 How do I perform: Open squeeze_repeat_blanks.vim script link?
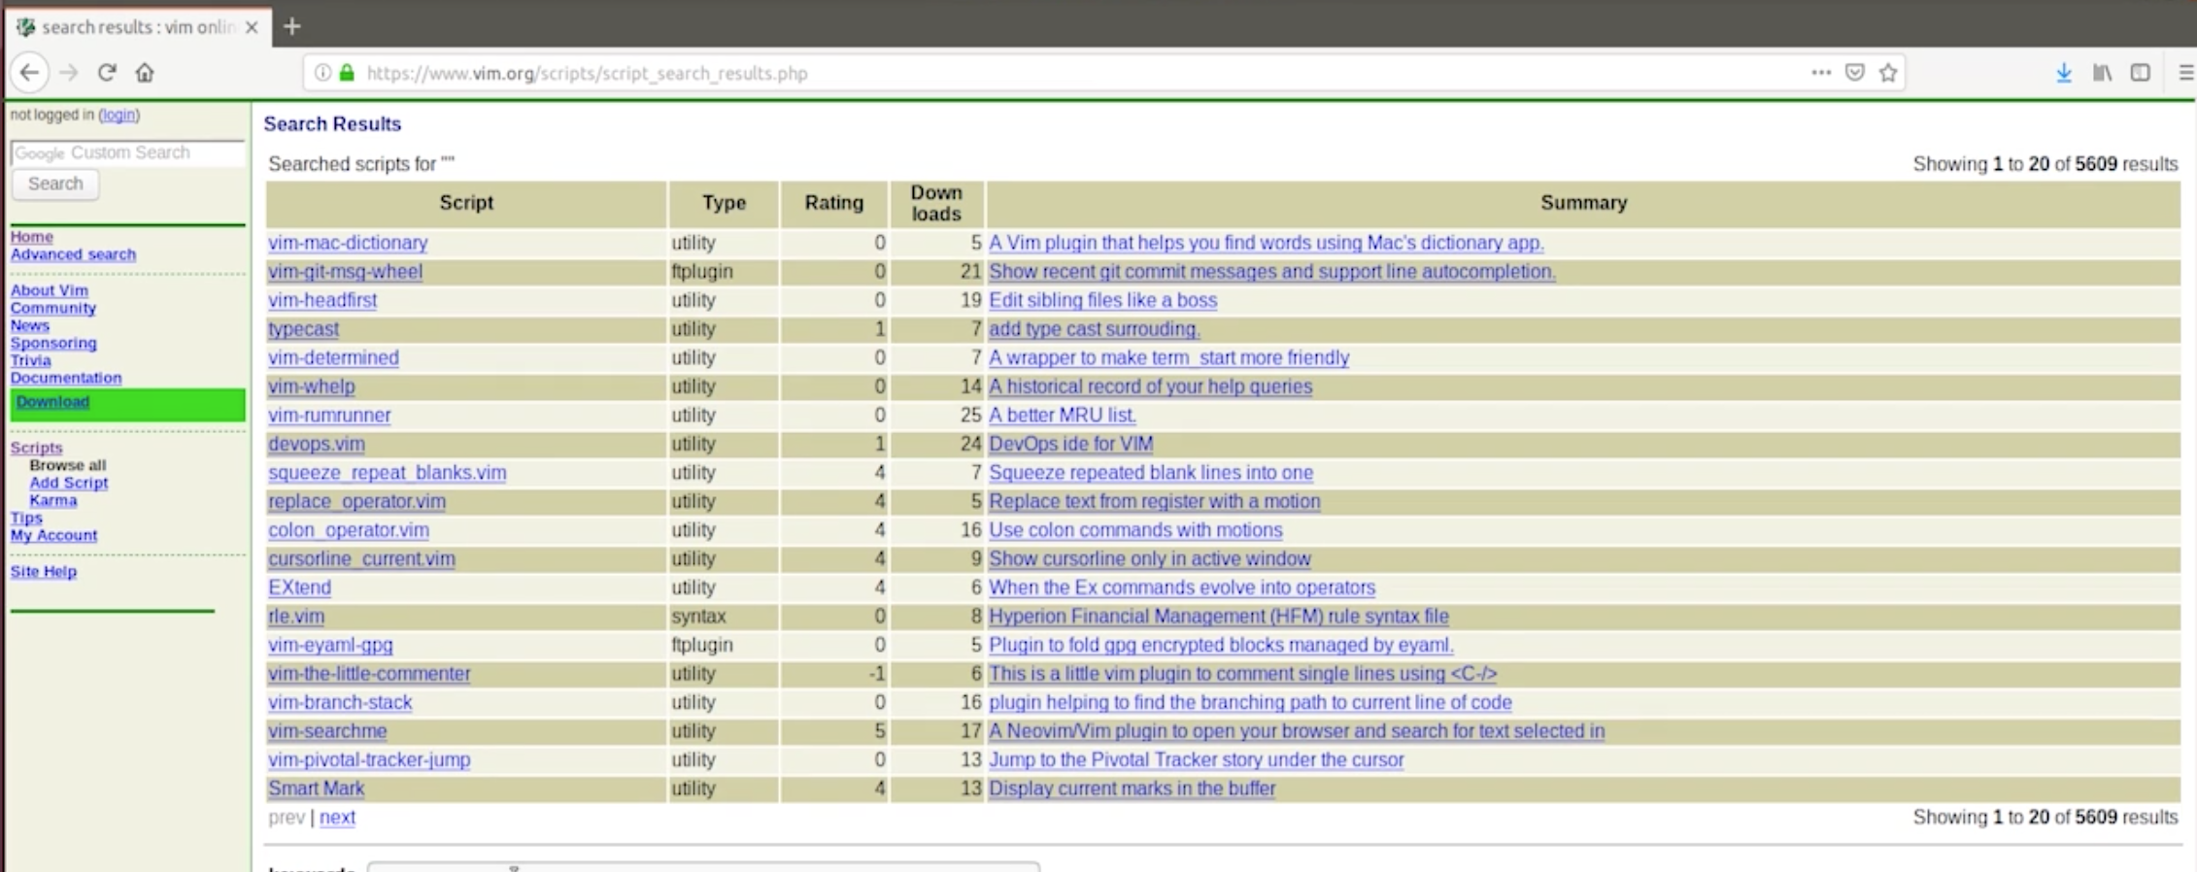pos(388,473)
